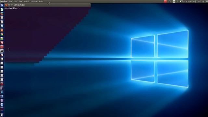
Task: Open the volume indicator
Action: click(195, 1)
